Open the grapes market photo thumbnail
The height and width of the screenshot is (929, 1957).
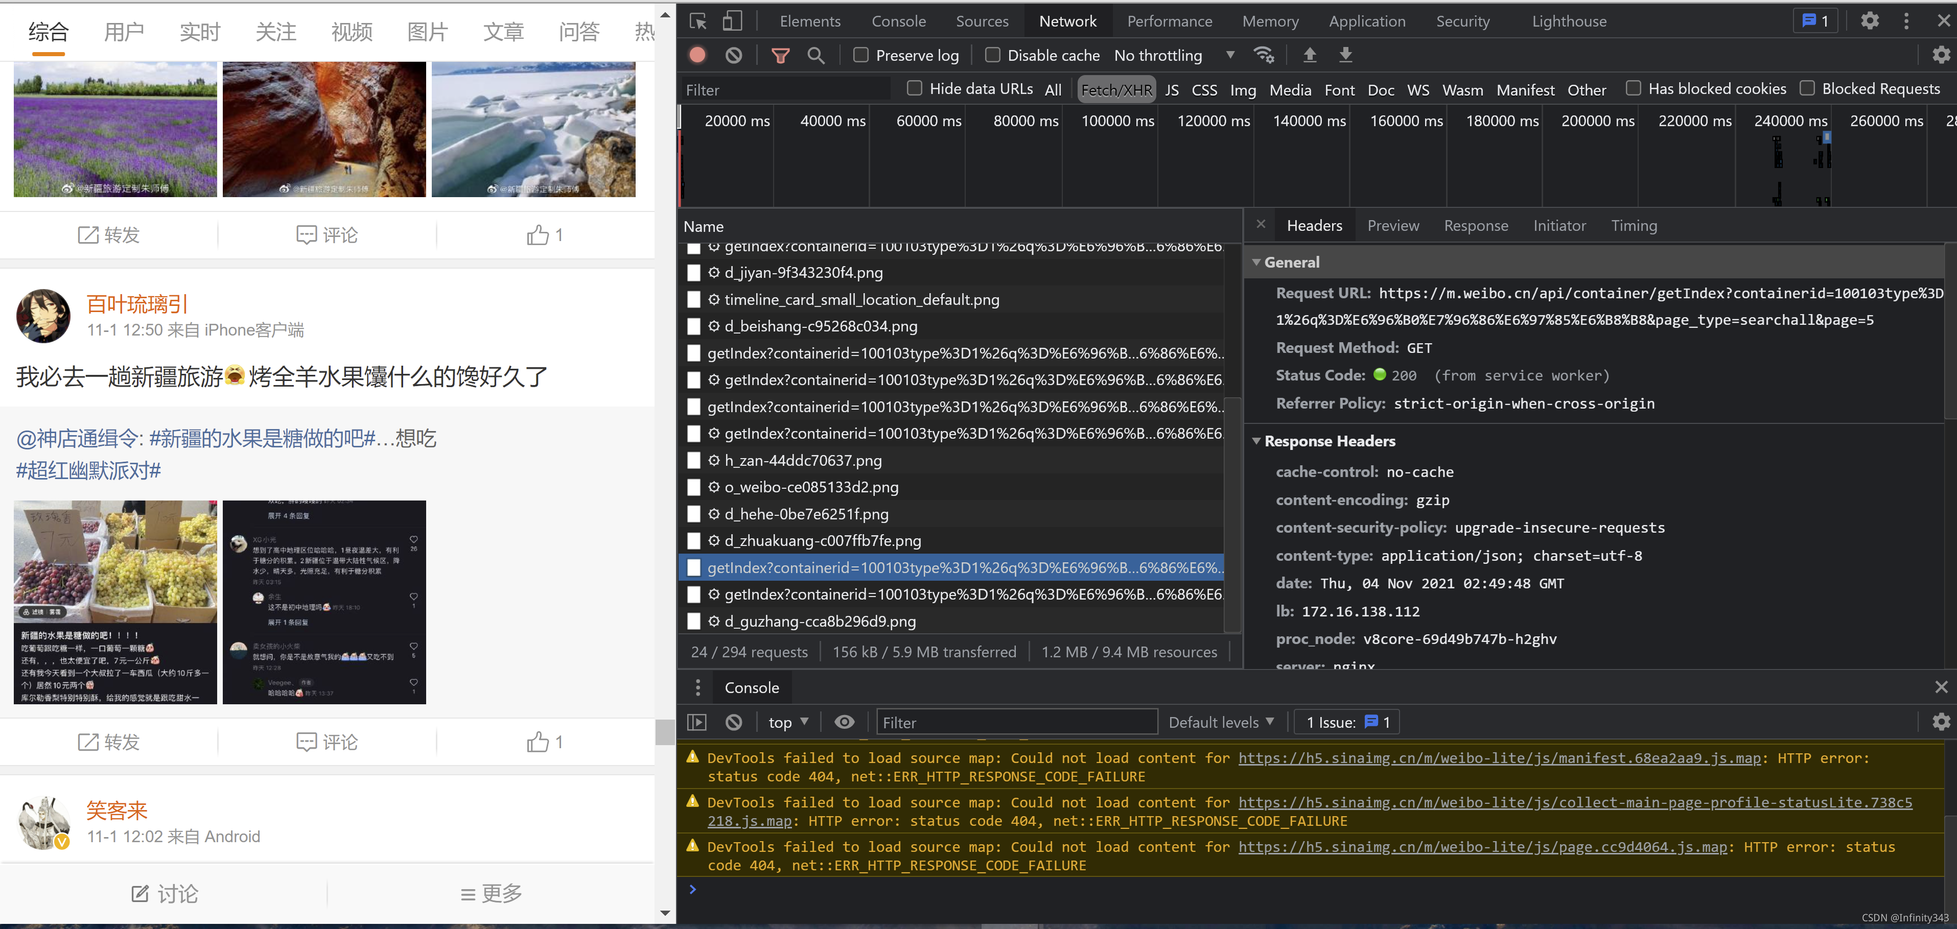[115, 602]
